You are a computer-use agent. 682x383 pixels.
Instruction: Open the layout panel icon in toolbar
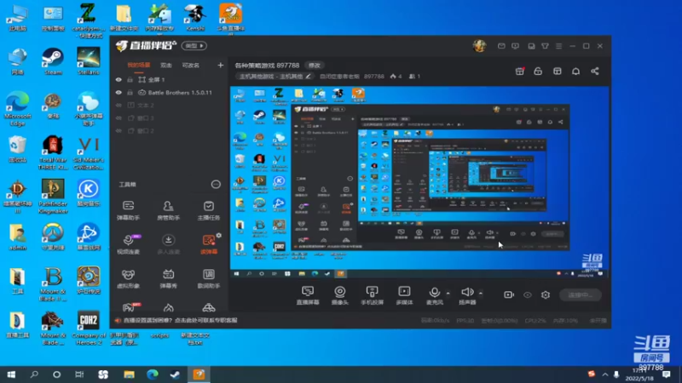pyautogui.click(x=558, y=71)
